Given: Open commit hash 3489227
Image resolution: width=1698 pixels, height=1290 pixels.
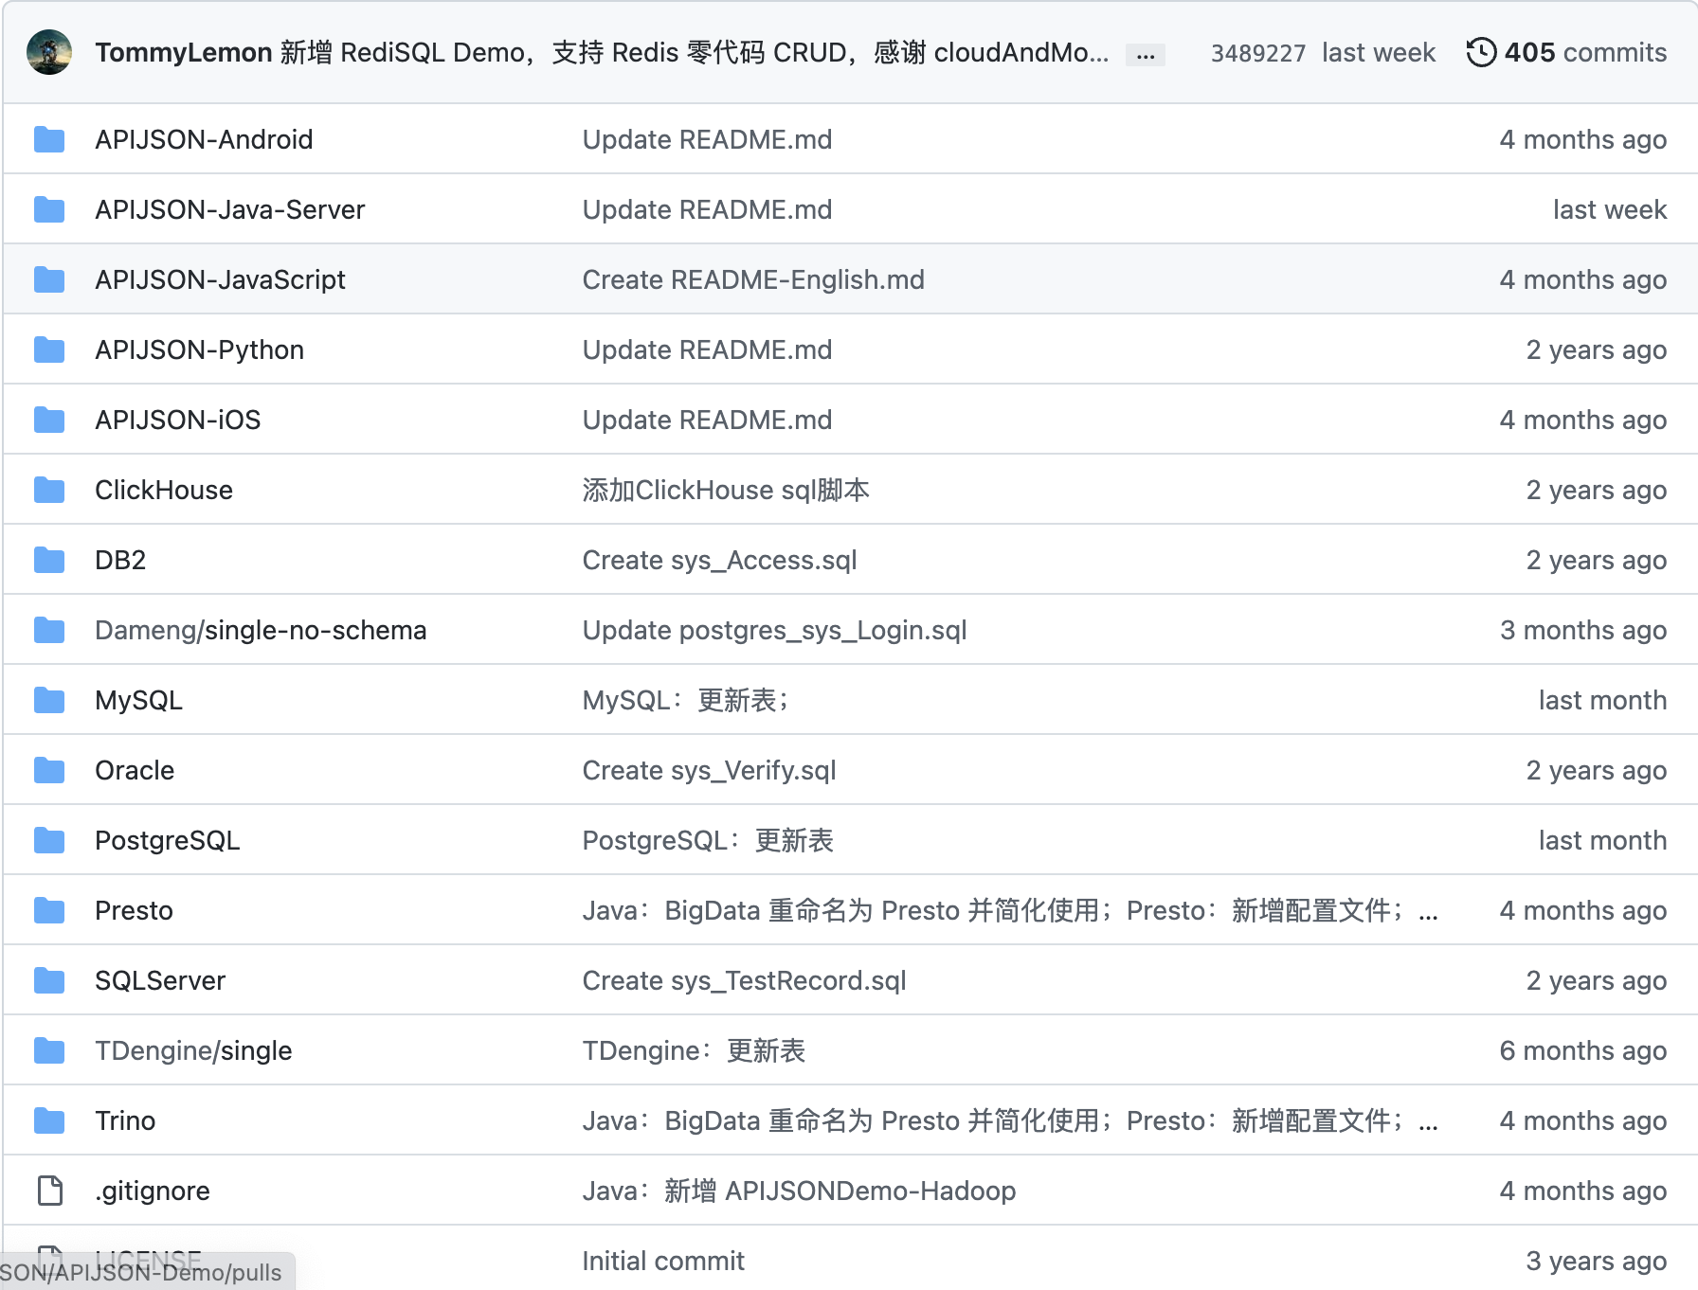Looking at the screenshot, I should (1258, 53).
